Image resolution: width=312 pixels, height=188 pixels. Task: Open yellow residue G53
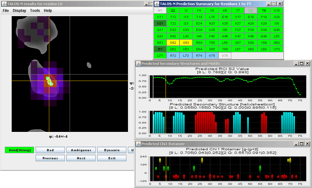click(186, 43)
